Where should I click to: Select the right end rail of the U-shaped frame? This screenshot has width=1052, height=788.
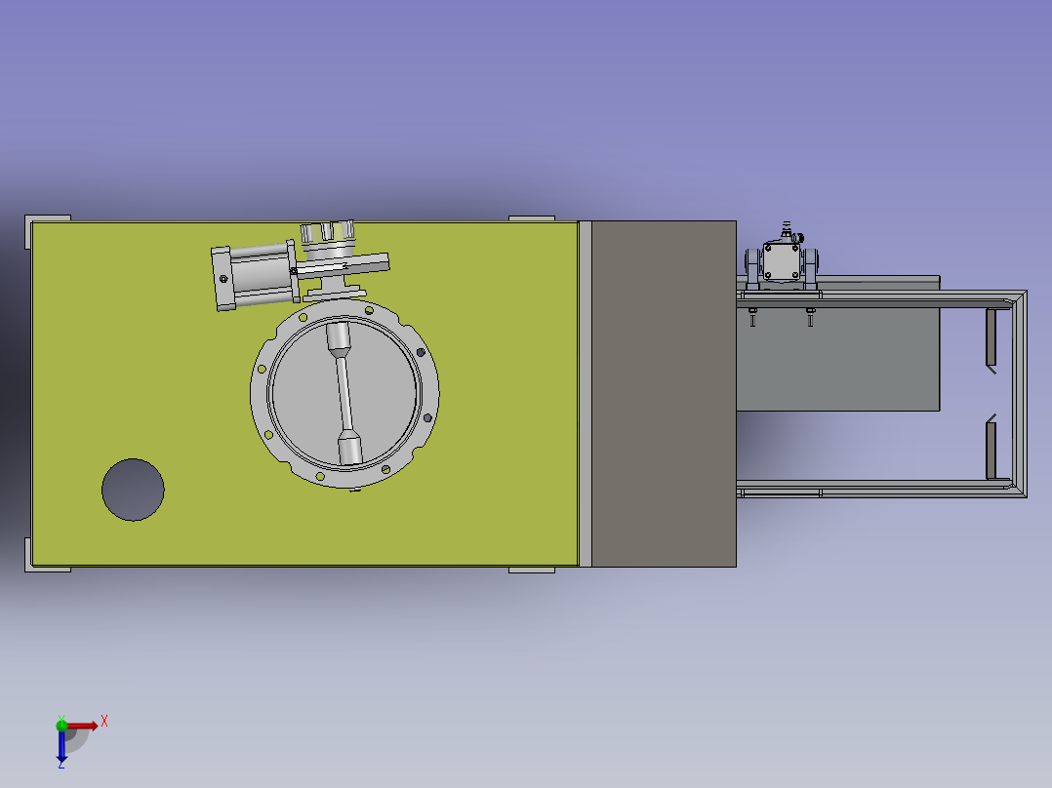tap(1019, 394)
